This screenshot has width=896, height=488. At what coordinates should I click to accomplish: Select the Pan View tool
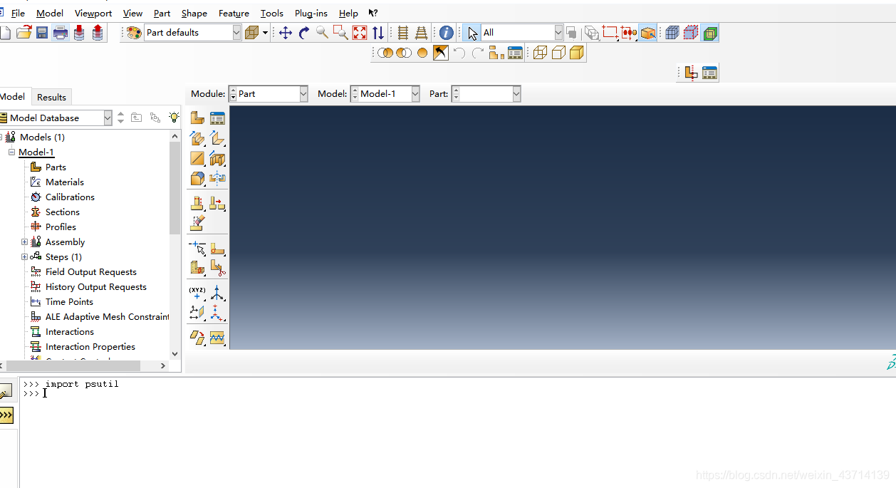[x=285, y=33]
